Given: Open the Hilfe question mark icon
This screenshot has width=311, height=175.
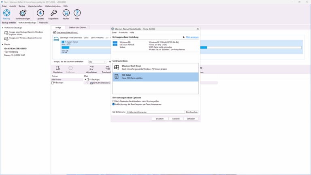Looking at the screenshot, I should [x=77, y=13].
